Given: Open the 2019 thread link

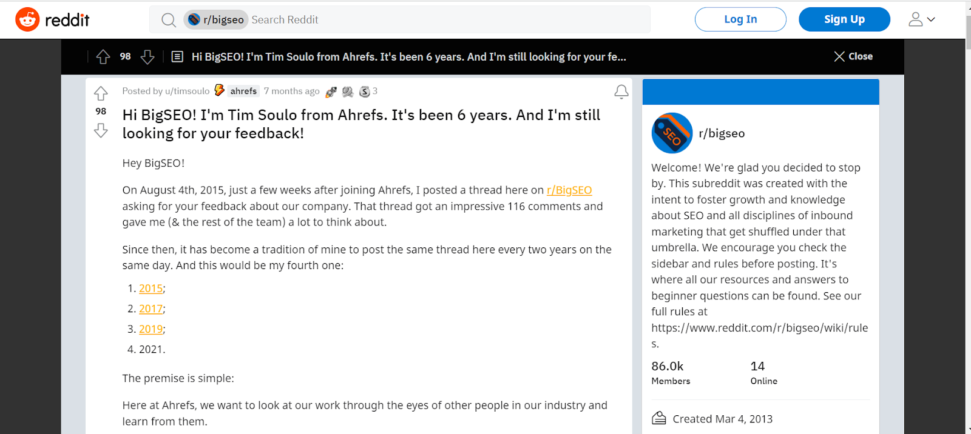Looking at the screenshot, I should (x=151, y=329).
